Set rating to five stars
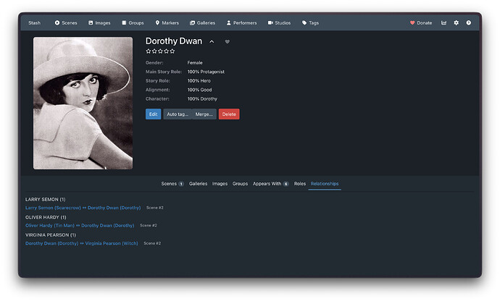The image size is (500, 301). click(172, 51)
